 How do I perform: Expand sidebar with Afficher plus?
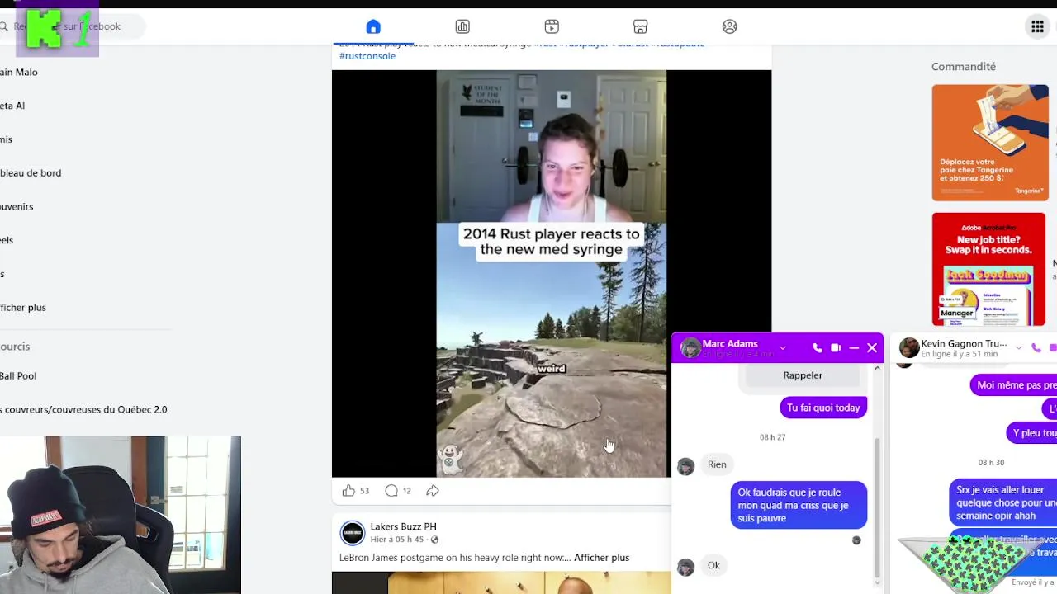click(x=23, y=308)
